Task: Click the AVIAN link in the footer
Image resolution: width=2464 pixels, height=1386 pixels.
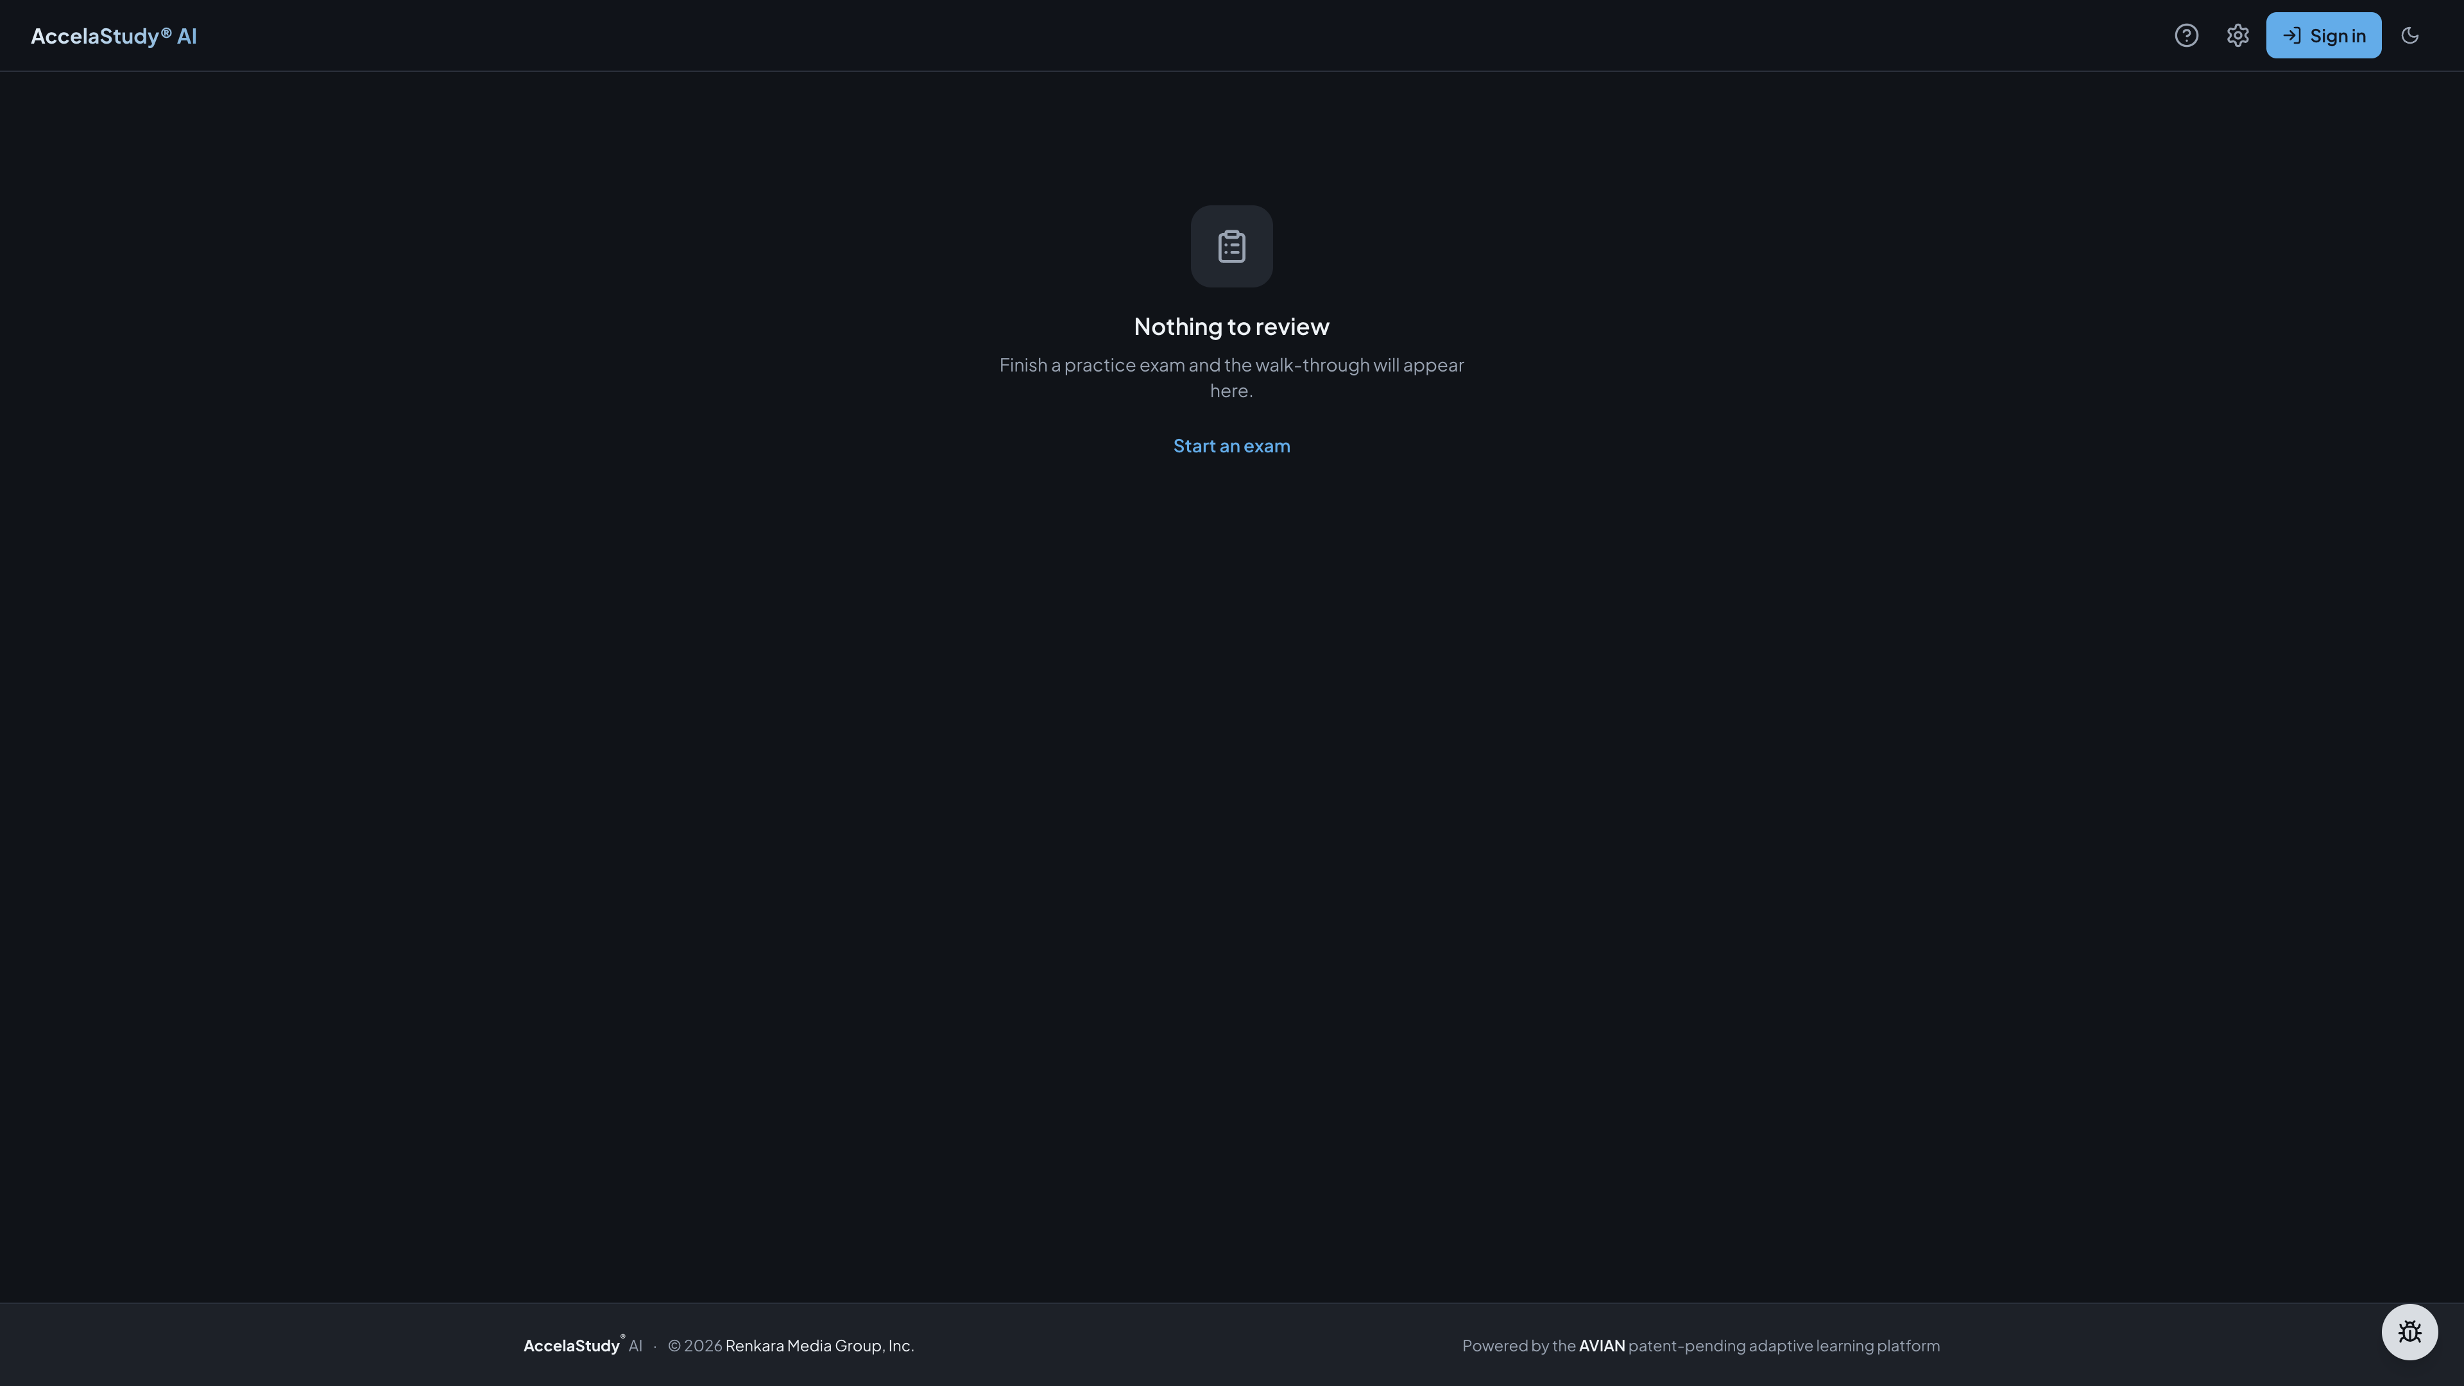Action: 1601,1346
